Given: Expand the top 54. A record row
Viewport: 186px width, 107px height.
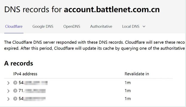Looking at the screenshot, I should pyautogui.click(x=8, y=83).
